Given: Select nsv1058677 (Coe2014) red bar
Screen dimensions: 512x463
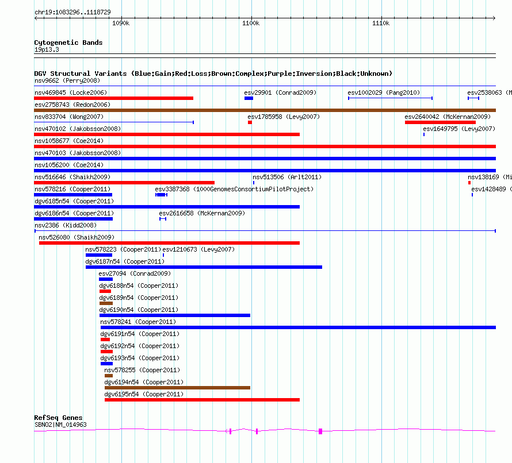Looking at the screenshot, I should coord(265,146).
